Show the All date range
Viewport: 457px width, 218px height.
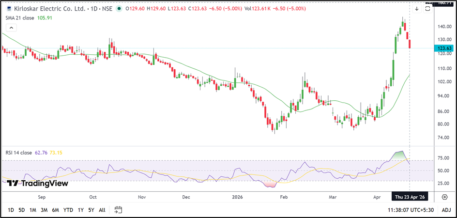[102, 210]
